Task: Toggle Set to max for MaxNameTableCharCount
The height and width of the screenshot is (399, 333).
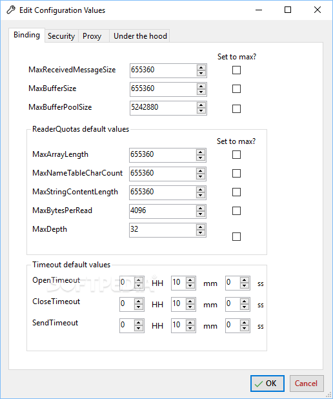Action: tap(236, 173)
